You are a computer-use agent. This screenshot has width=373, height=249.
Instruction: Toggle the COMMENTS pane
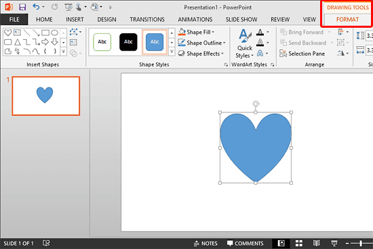[x=246, y=244]
